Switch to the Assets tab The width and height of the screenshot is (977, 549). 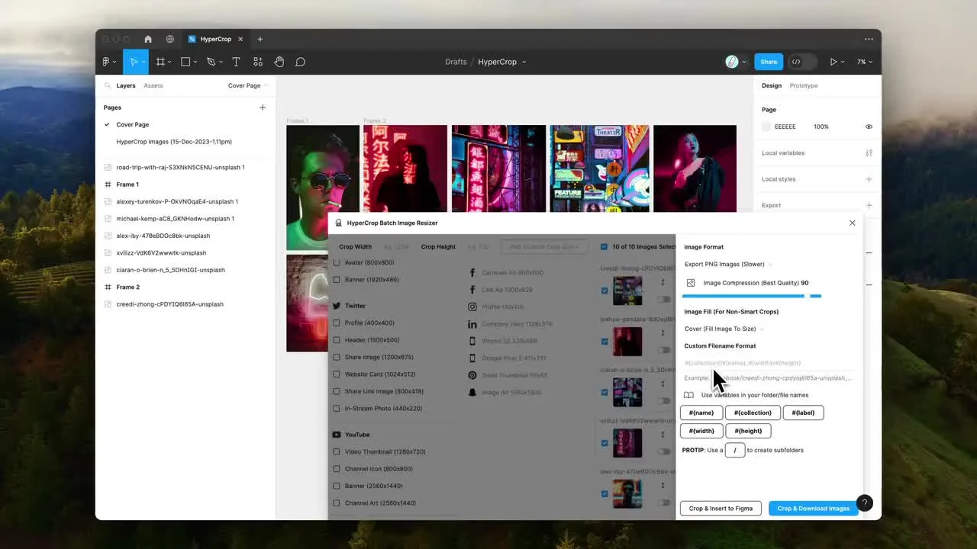tap(153, 85)
